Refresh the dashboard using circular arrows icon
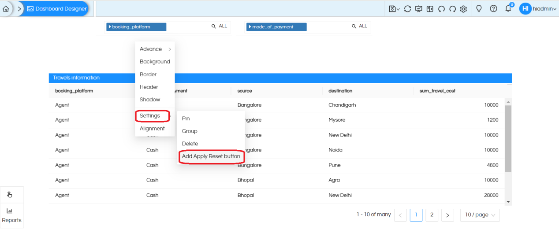The height and width of the screenshot is (241, 559). pyautogui.click(x=407, y=9)
